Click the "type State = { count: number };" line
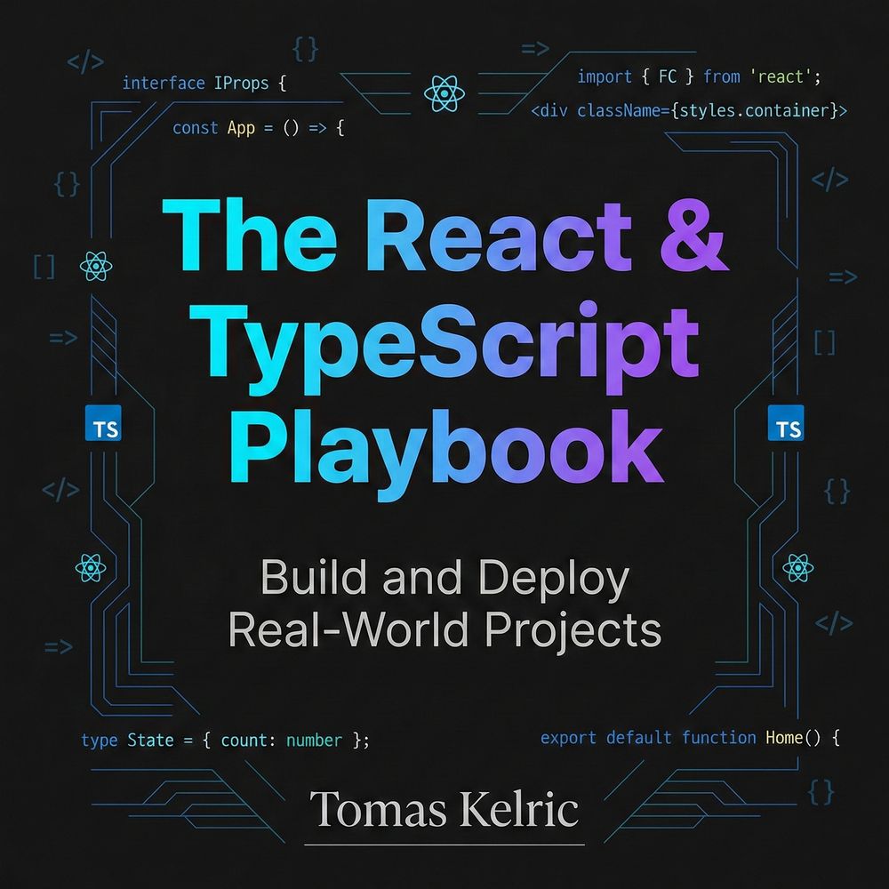889x889 pixels. [x=224, y=740]
